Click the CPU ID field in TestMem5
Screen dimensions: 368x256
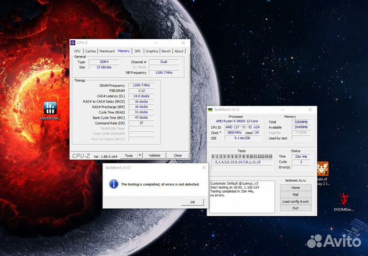pos(239,127)
